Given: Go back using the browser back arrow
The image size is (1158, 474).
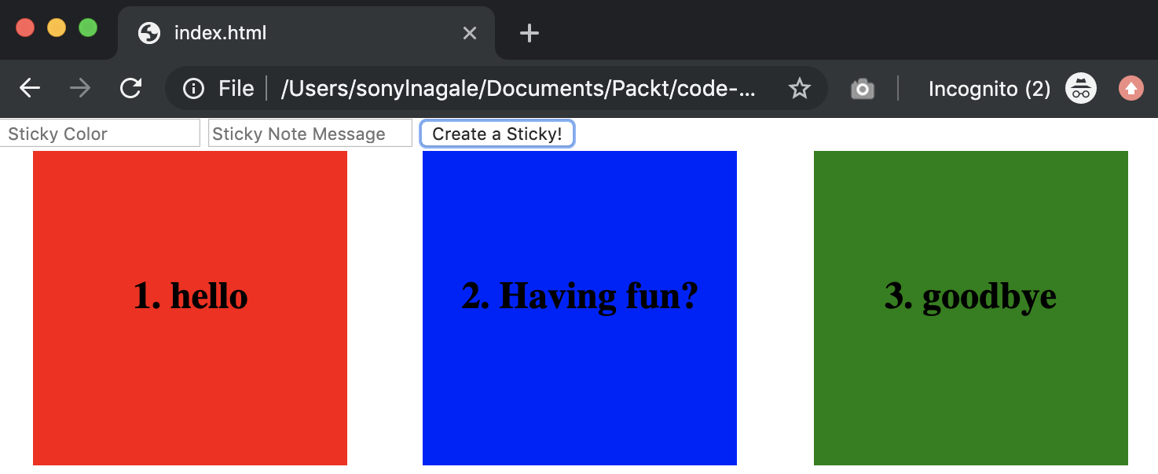Looking at the screenshot, I should click(30, 88).
